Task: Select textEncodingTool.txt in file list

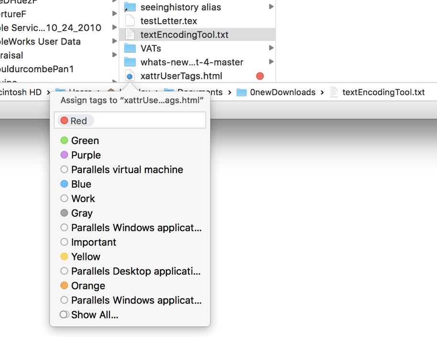Action: click(x=184, y=35)
